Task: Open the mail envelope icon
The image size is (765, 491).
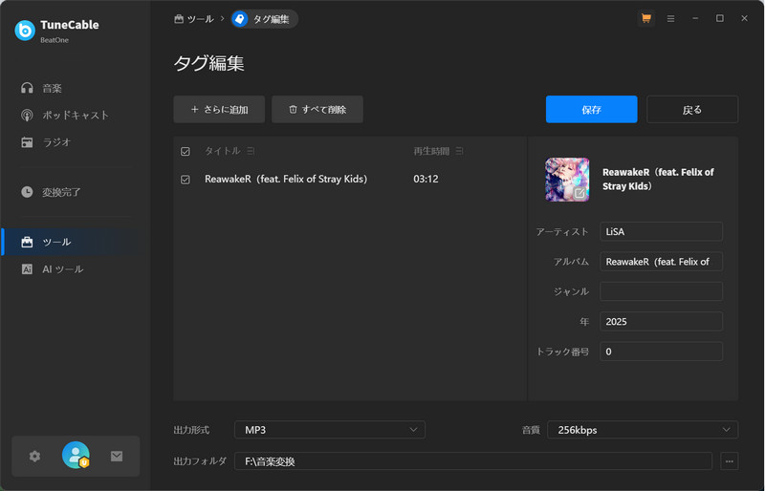Action: click(x=117, y=457)
